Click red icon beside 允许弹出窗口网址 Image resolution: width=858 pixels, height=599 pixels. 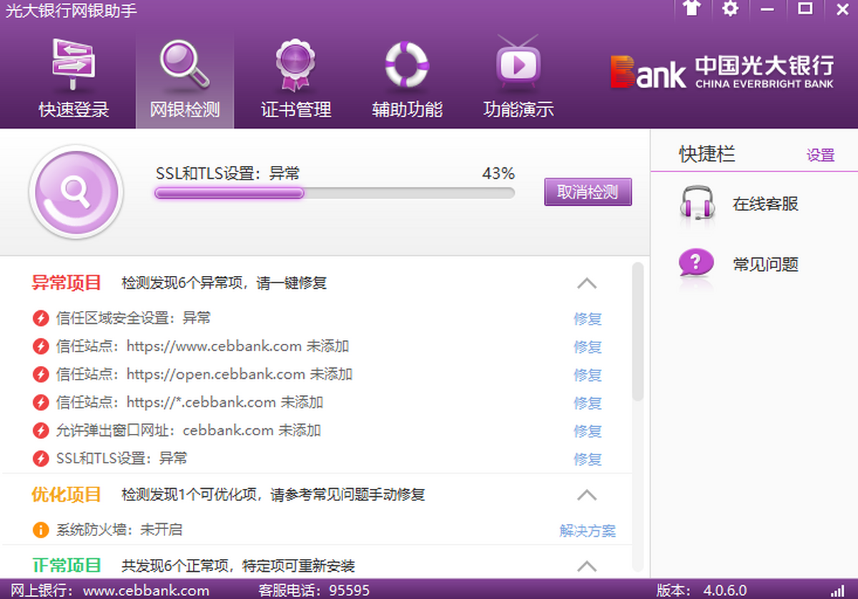[41, 430]
